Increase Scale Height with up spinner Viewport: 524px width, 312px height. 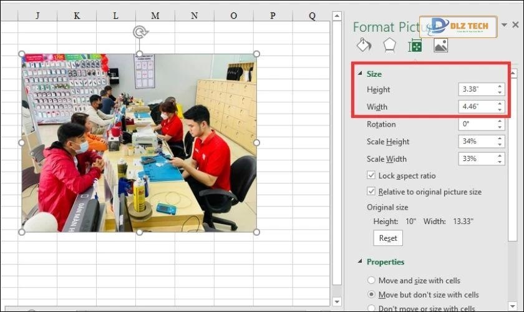pyautogui.click(x=500, y=139)
